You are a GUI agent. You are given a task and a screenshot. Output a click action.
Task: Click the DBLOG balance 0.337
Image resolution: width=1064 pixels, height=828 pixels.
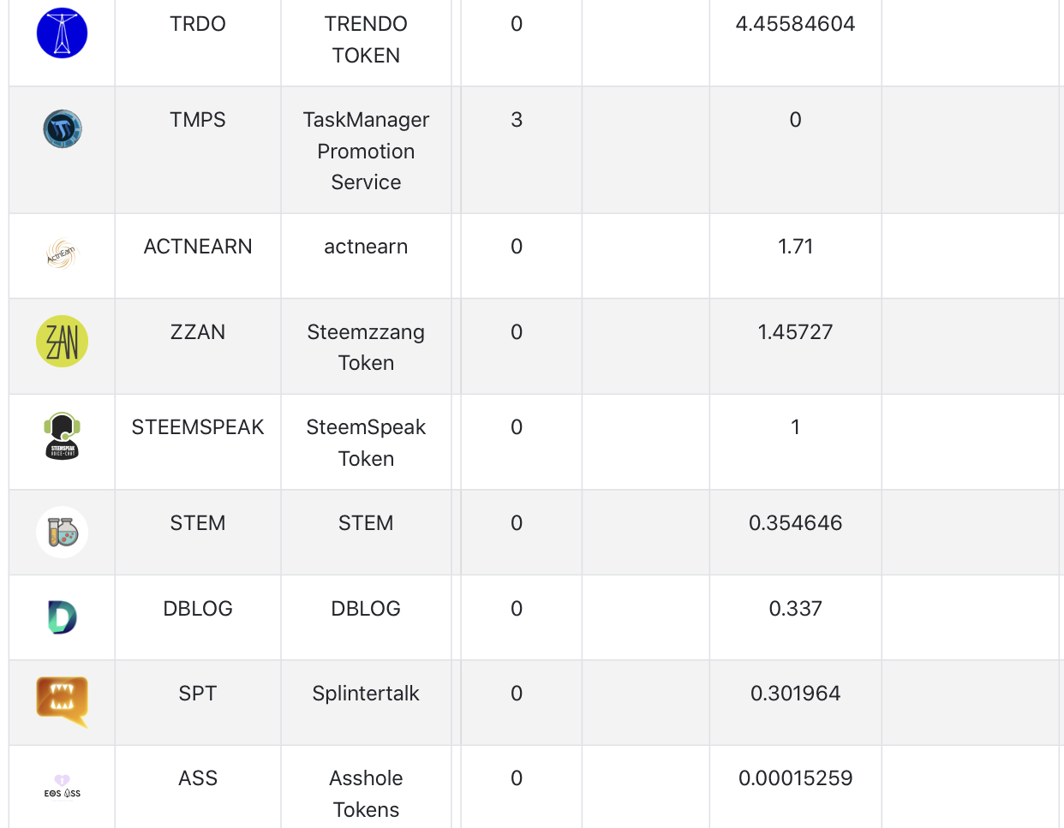[795, 609]
